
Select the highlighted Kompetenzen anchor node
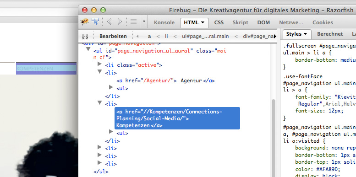177,118
